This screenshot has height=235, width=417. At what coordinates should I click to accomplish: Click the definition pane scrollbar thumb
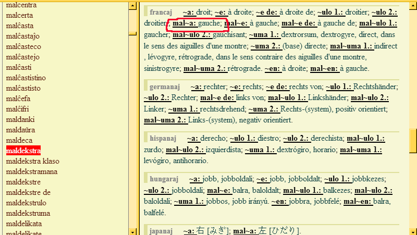pos(413,141)
